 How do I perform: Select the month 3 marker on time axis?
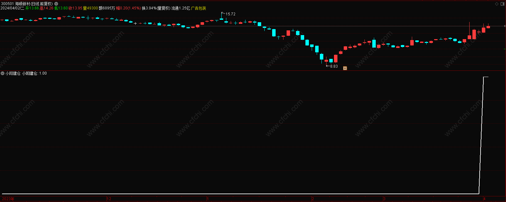384,199
